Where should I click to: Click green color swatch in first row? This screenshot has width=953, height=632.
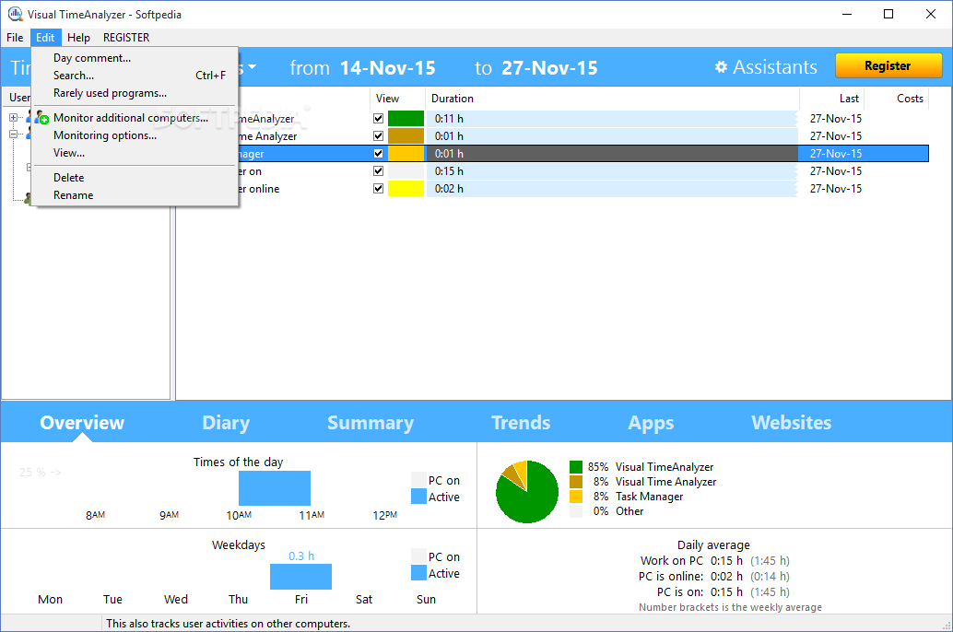[x=406, y=119]
